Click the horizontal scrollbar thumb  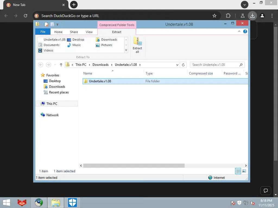point(134,165)
